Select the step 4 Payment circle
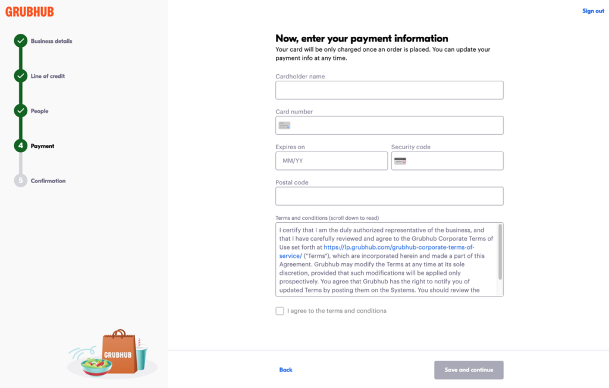 21,146
